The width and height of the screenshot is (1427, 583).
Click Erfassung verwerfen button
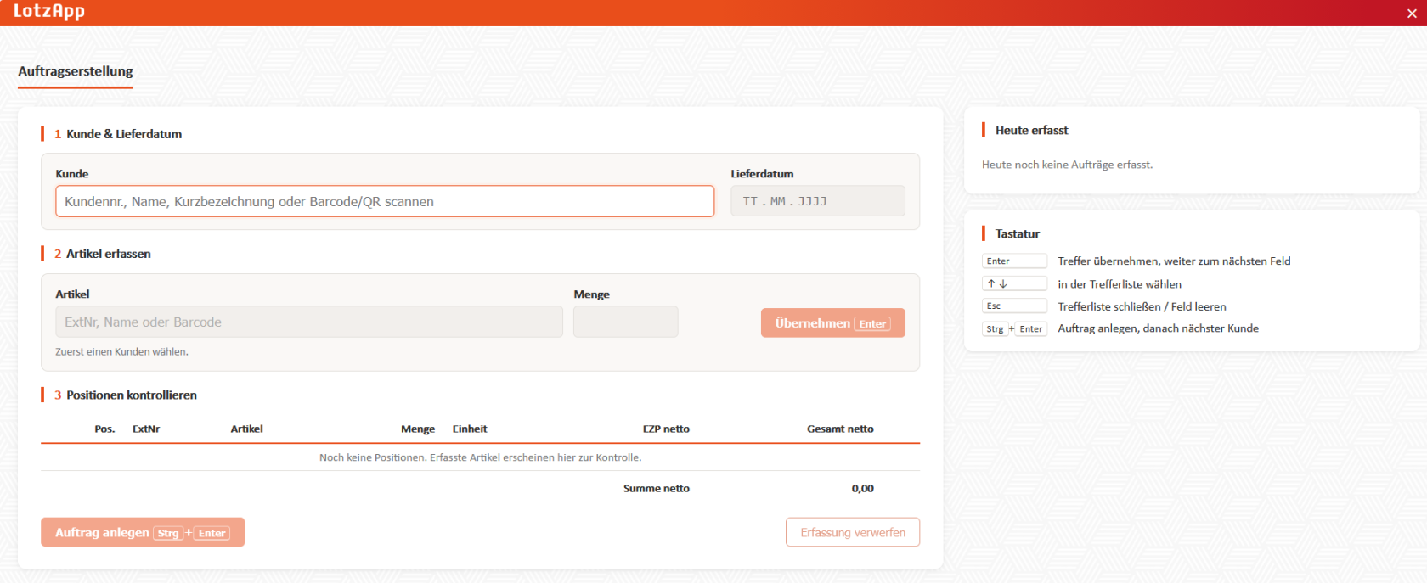pyautogui.click(x=853, y=532)
